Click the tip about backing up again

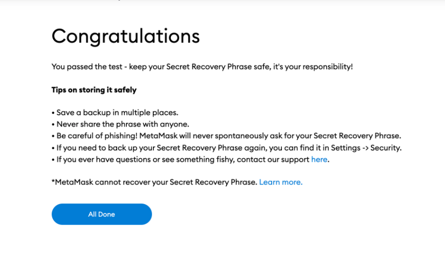coord(227,148)
